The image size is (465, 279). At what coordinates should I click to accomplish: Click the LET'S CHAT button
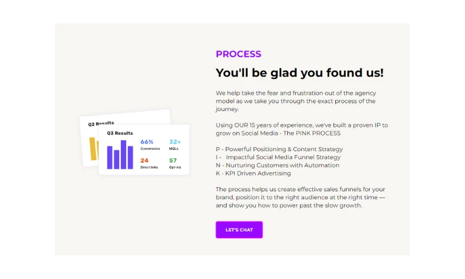[239, 230]
